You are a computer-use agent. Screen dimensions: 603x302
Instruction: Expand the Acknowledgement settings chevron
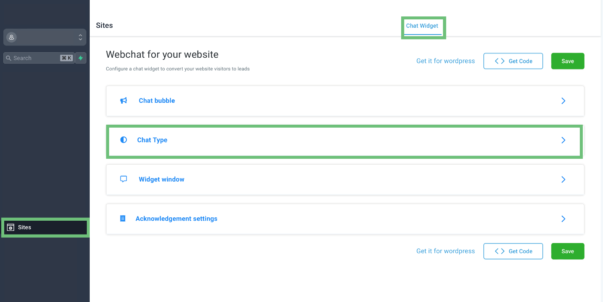click(563, 219)
